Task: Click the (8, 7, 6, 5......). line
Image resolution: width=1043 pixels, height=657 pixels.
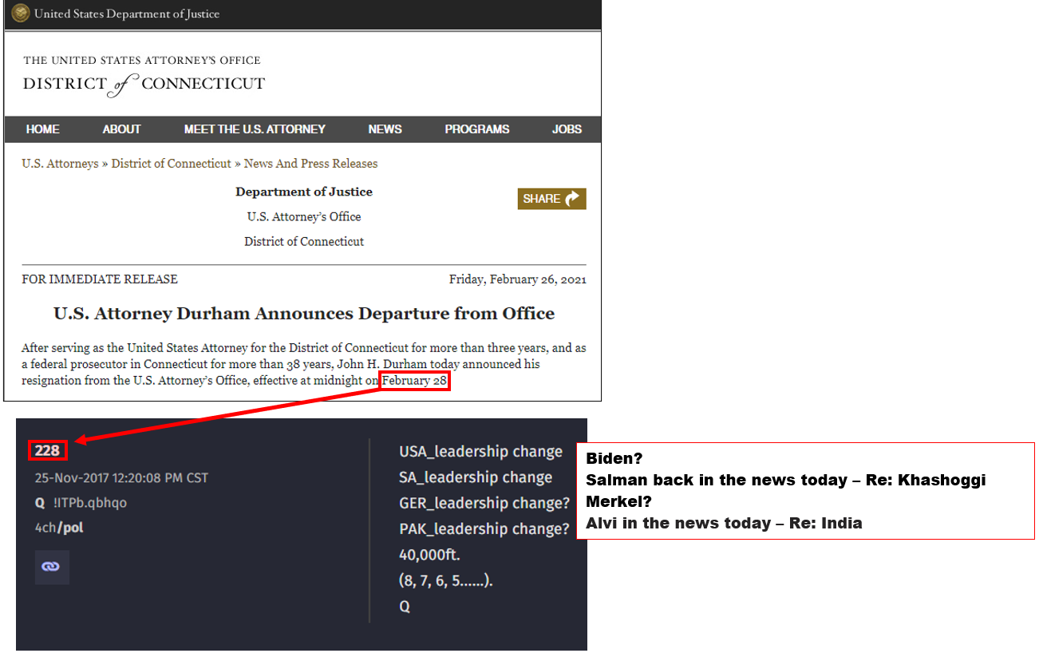Action: (446, 580)
